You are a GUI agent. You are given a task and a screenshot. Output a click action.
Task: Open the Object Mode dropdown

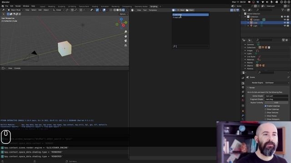tap(15, 10)
